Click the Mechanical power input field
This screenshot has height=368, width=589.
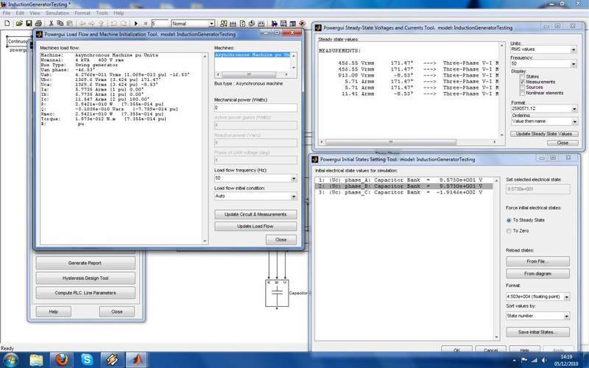click(255, 107)
